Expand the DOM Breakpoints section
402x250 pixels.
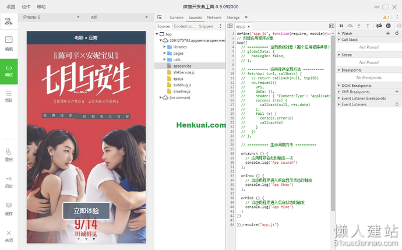[x=338, y=86]
